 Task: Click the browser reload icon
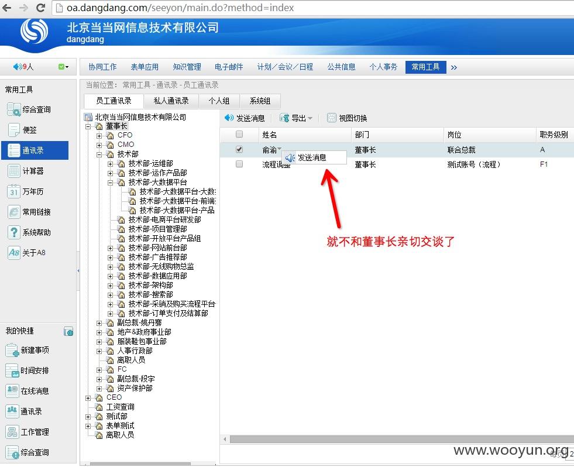point(40,8)
